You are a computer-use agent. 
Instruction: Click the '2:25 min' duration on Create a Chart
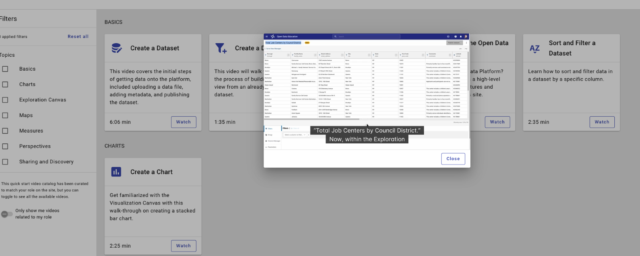click(120, 246)
